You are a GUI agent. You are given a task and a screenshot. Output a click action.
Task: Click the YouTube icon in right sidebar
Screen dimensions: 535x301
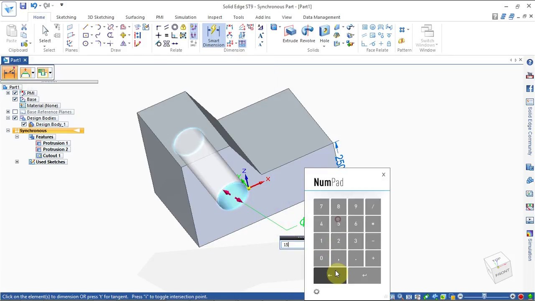point(530,76)
